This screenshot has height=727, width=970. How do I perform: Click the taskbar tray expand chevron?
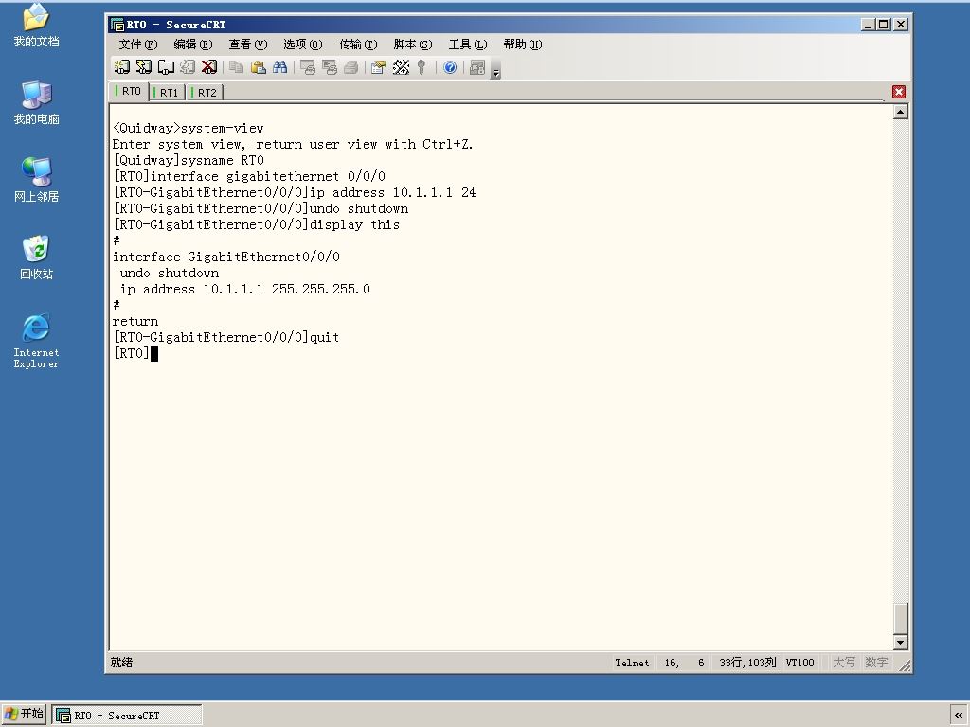click(x=959, y=715)
